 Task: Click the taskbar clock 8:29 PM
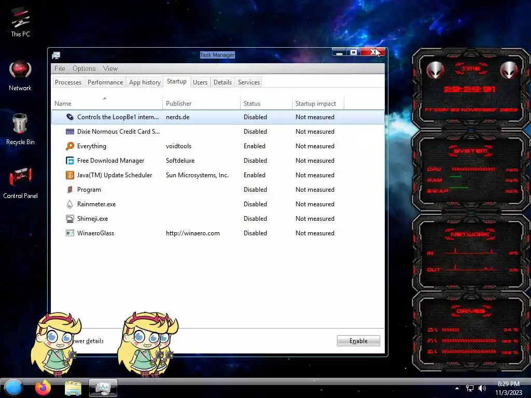509,384
